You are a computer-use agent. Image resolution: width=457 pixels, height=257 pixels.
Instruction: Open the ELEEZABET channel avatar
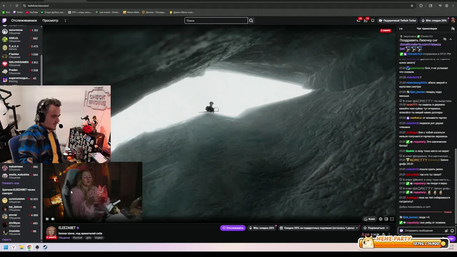[51, 231]
